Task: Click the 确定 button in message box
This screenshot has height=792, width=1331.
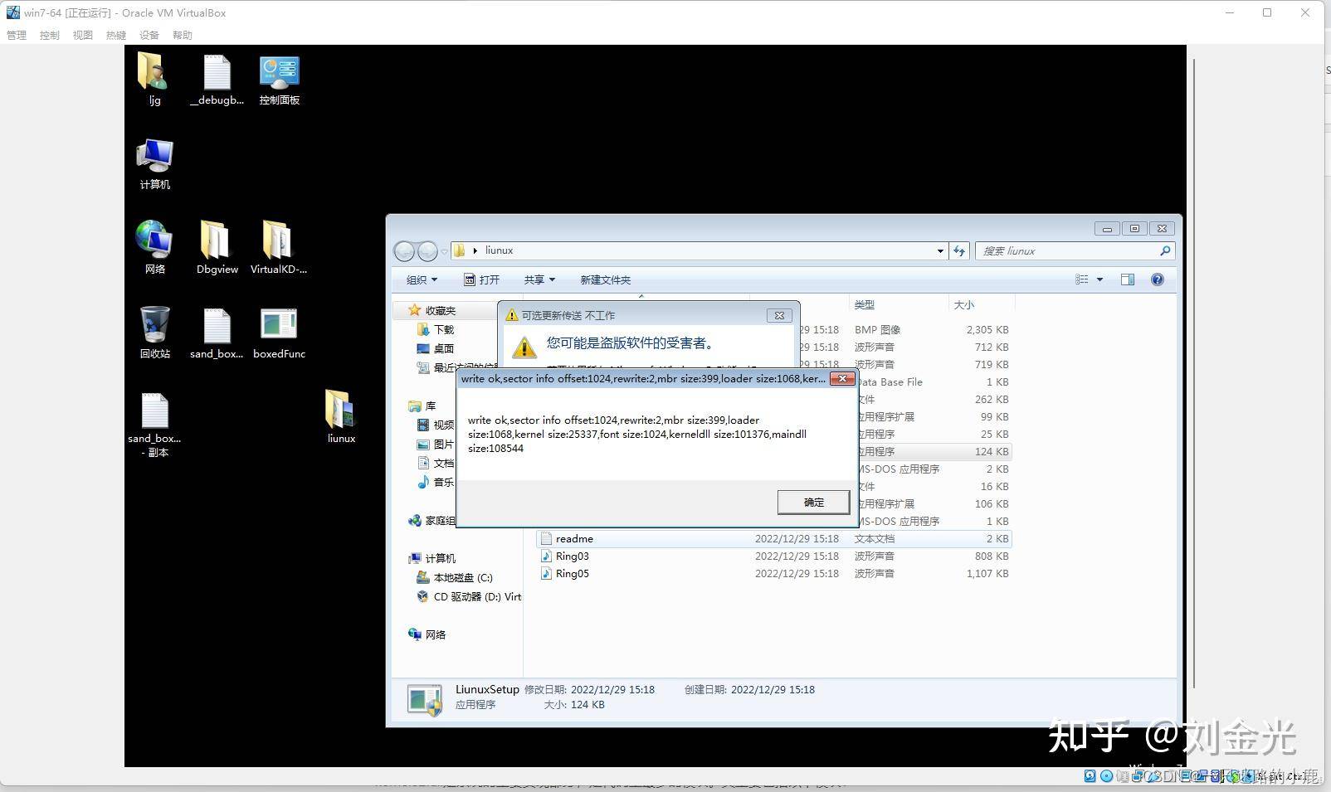Action: click(x=813, y=502)
